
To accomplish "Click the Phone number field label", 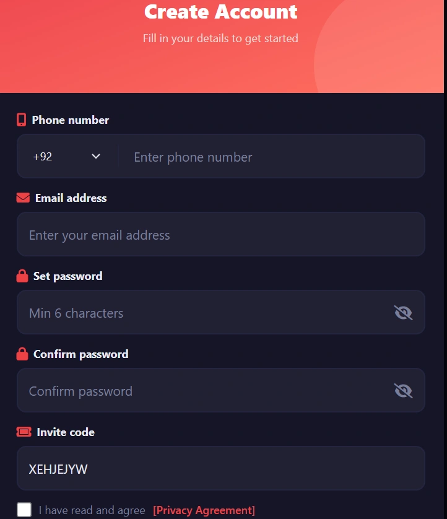I will [x=71, y=120].
